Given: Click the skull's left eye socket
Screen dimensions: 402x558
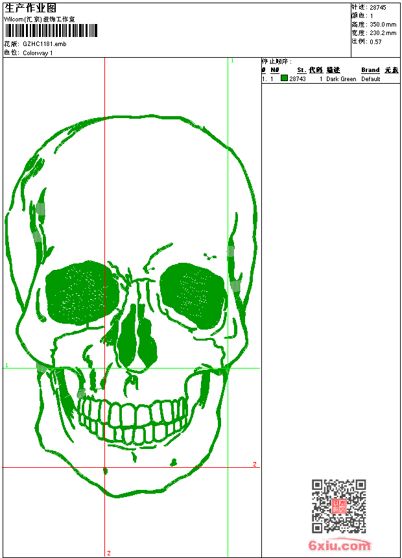Looking at the screenshot, I should pyautogui.click(x=78, y=291).
